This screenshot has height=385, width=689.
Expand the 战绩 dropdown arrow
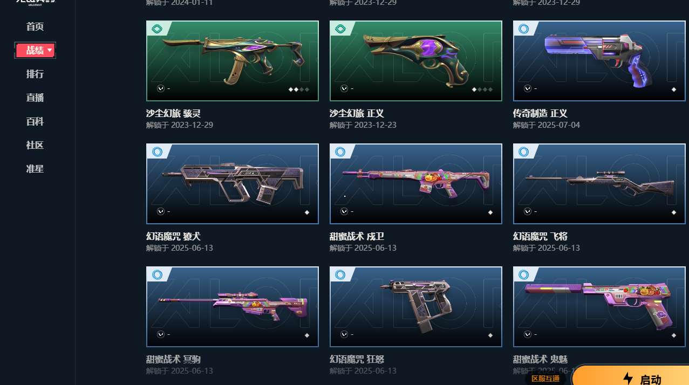click(50, 50)
